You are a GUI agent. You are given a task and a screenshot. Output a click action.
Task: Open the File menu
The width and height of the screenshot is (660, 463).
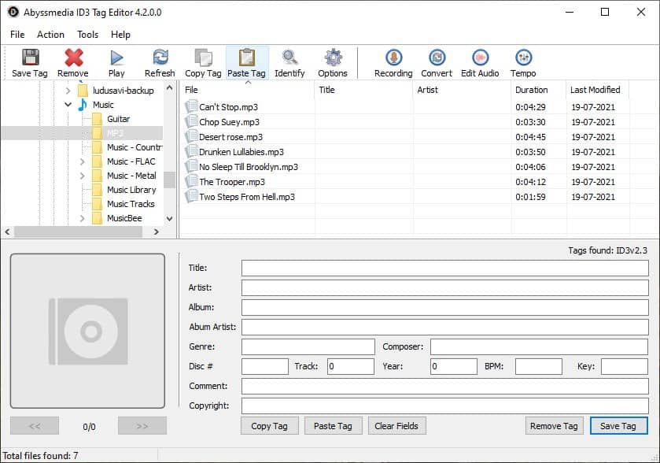point(17,35)
